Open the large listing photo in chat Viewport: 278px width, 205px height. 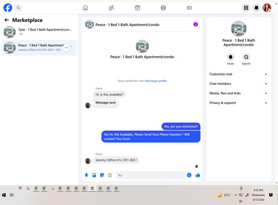(142, 46)
